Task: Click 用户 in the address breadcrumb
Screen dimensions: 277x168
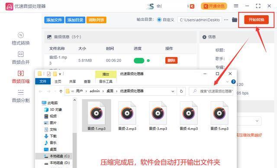Action: 79,91
